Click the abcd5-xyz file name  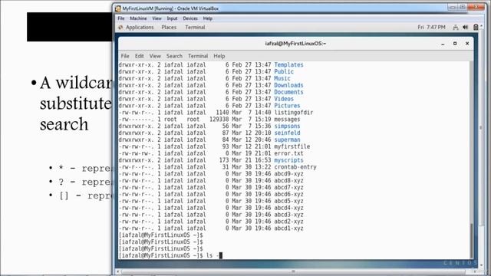coord(288,201)
